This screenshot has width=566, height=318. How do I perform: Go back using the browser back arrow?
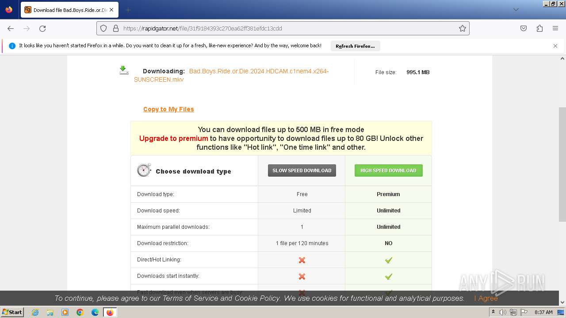pos(11,28)
